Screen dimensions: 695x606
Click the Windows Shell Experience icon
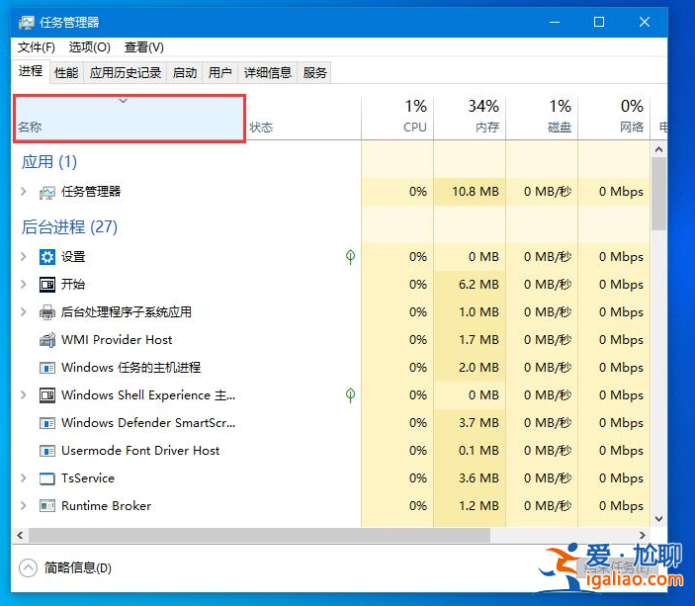point(47,395)
